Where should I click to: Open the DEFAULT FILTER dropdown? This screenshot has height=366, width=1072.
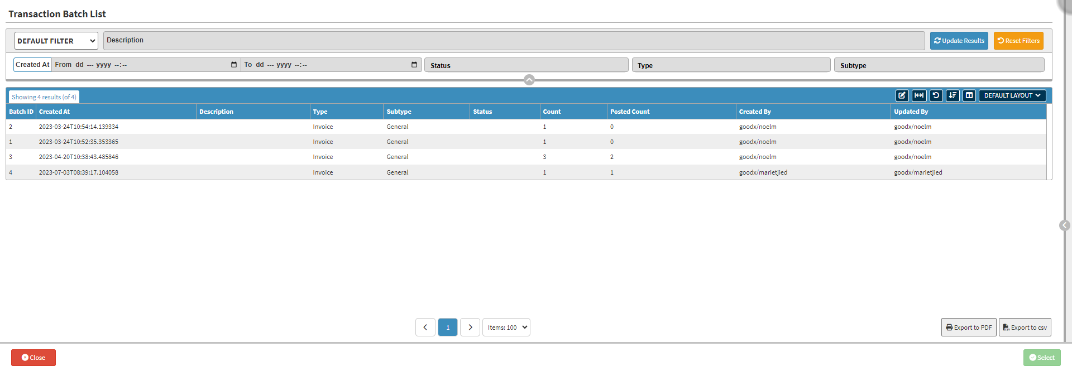(56, 41)
